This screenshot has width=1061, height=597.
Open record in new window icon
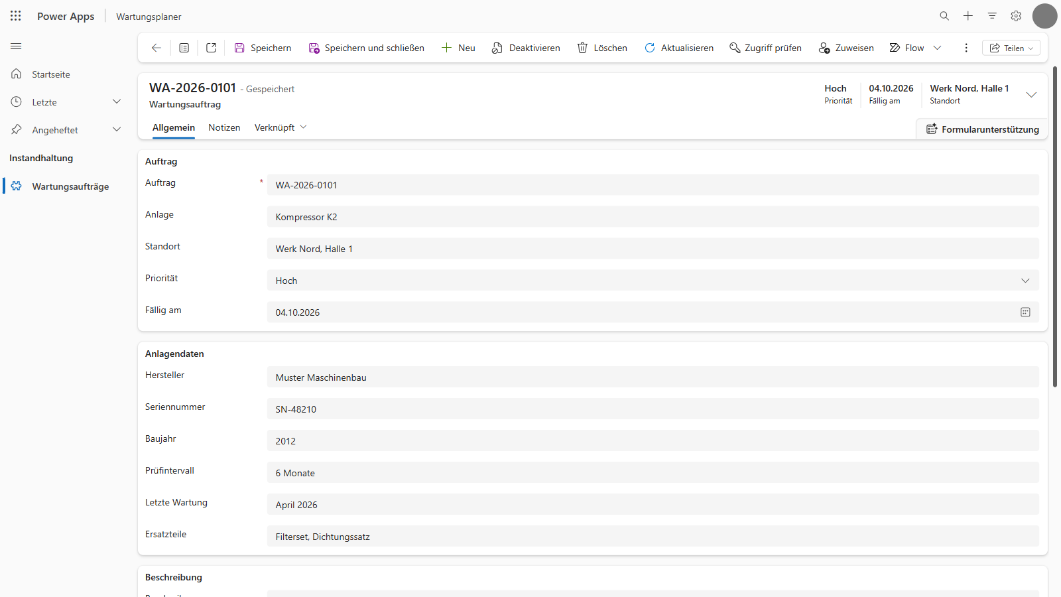tap(212, 48)
